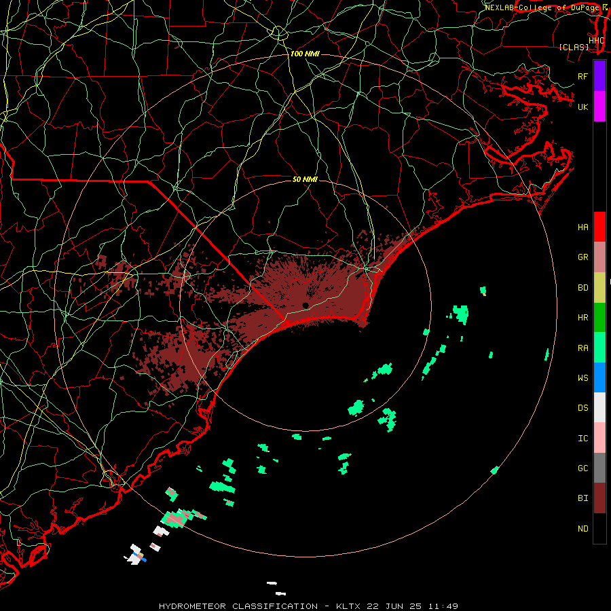
Task: Click the HHC product label
Action: [596, 40]
